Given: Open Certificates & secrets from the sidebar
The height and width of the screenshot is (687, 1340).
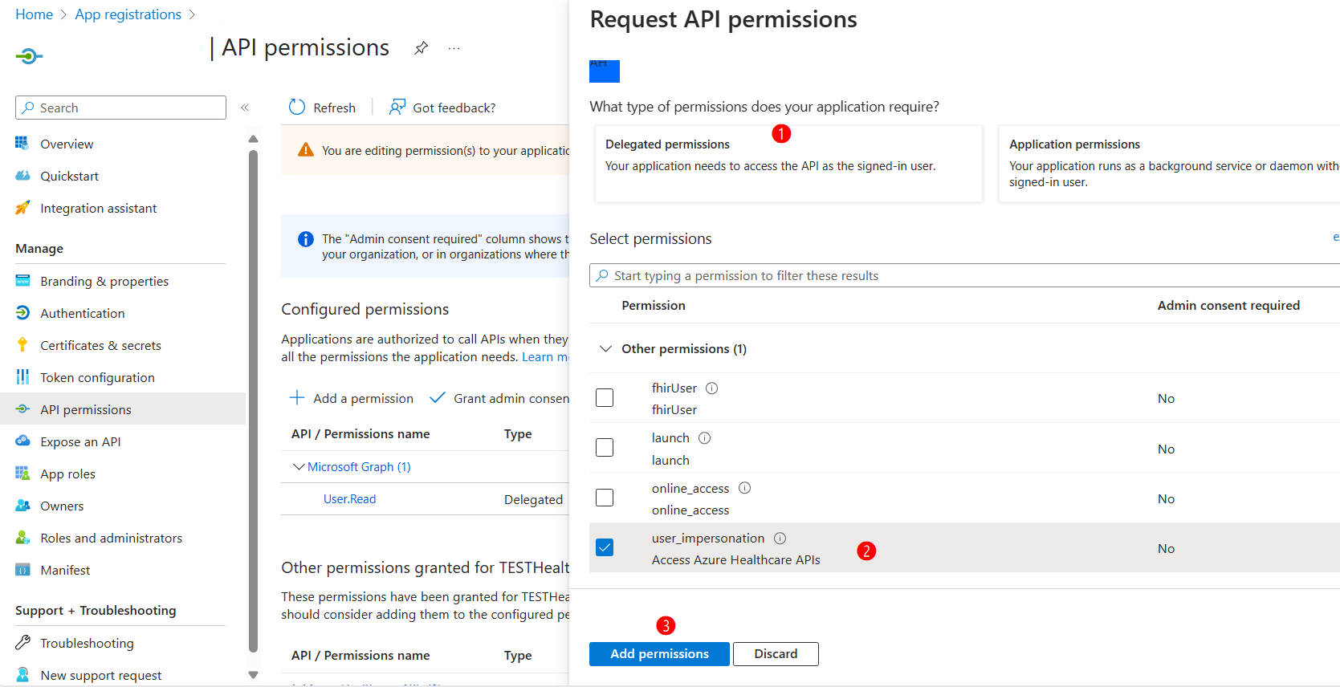Looking at the screenshot, I should coord(100,346).
